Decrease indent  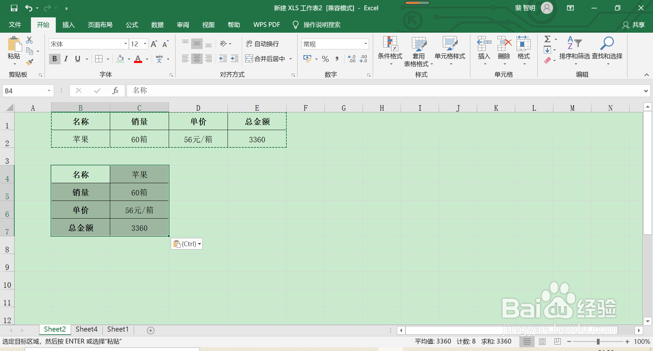[223, 59]
